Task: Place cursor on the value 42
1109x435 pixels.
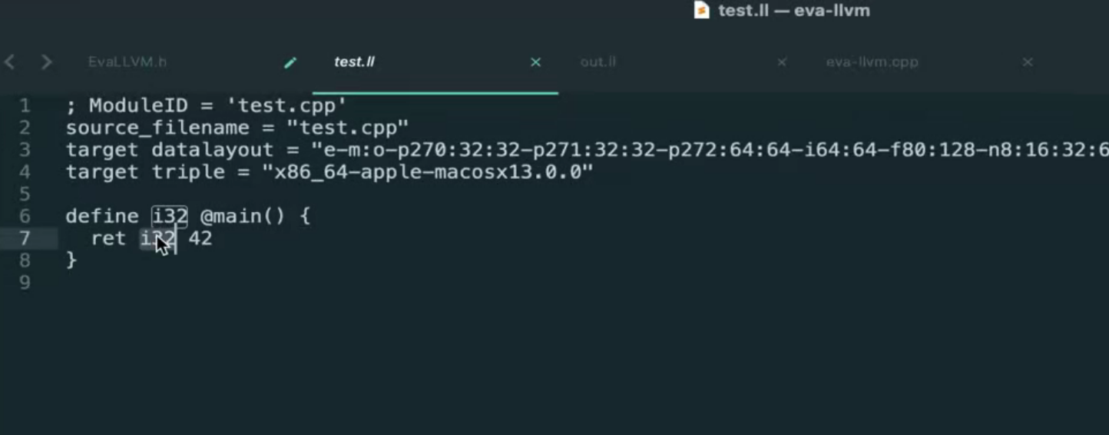Action: click(x=200, y=238)
